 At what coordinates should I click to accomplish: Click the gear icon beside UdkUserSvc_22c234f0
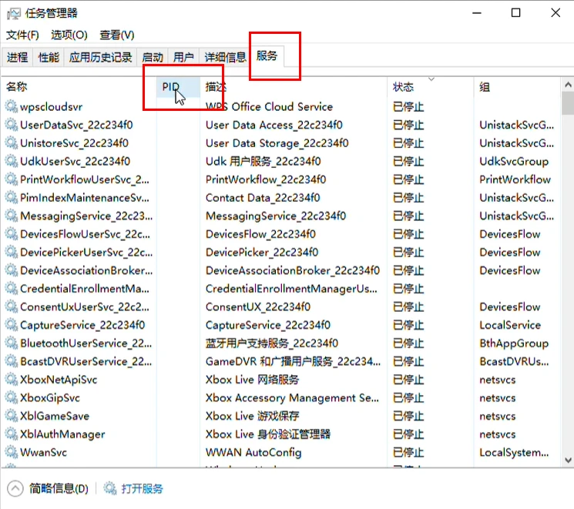(x=11, y=161)
